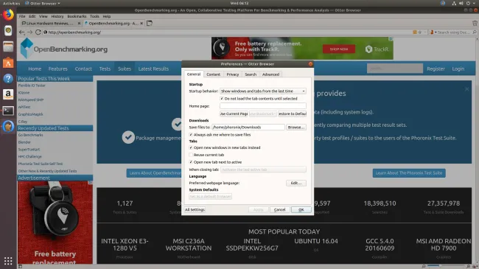Open Terminal from the dock
Viewport: 479px width, 269px height.
pos(8,111)
